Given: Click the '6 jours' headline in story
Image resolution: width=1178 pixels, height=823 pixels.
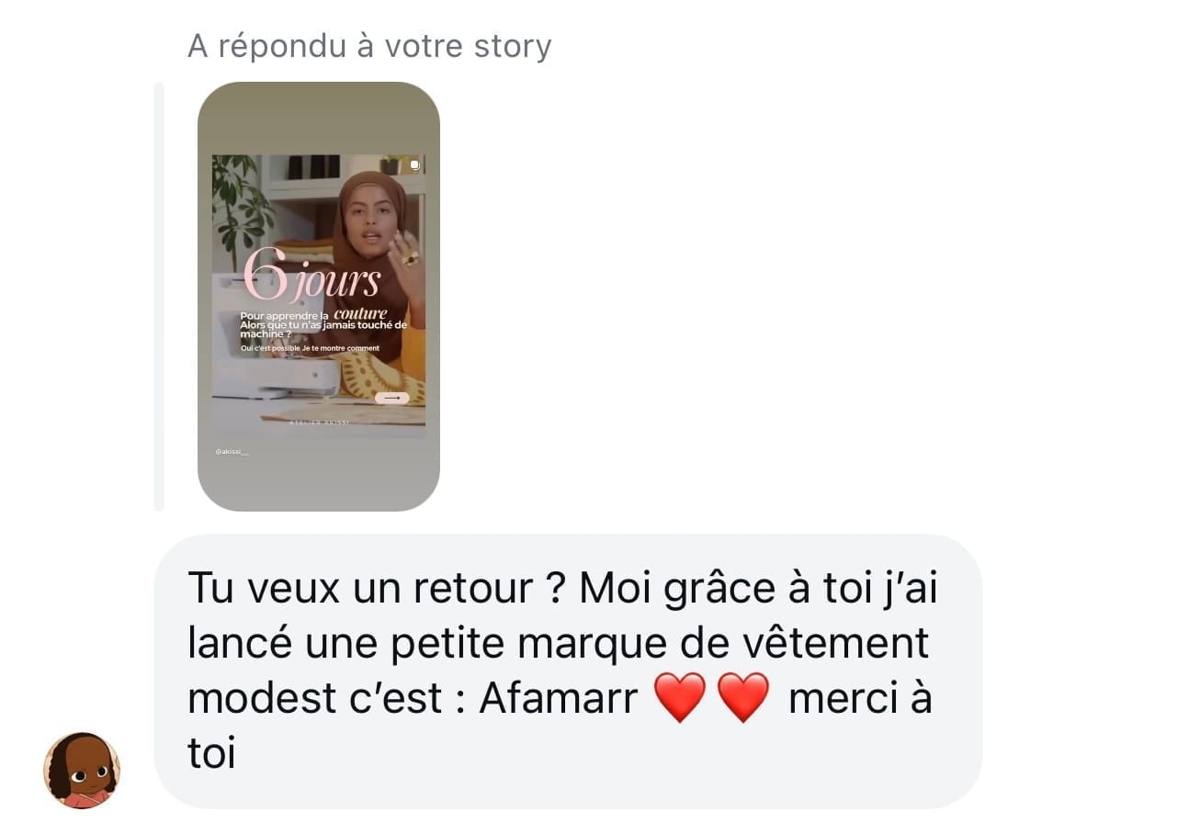Looking at the screenshot, I should click(x=311, y=276).
